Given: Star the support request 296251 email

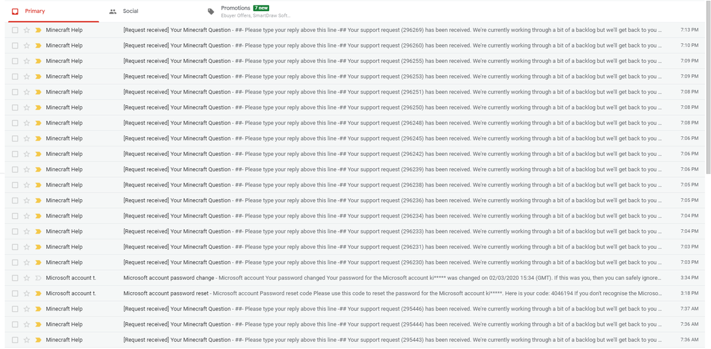Looking at the screenshot, I should pos(27,92).
